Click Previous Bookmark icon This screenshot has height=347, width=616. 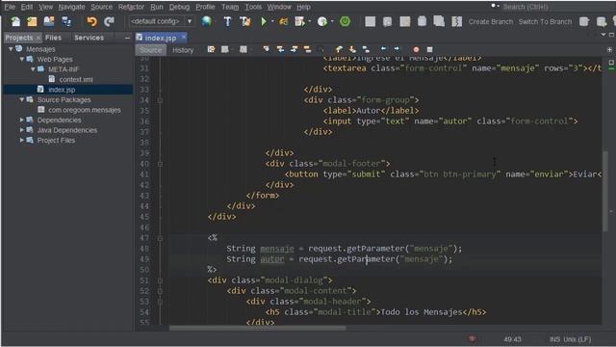[x=339, y=49]
